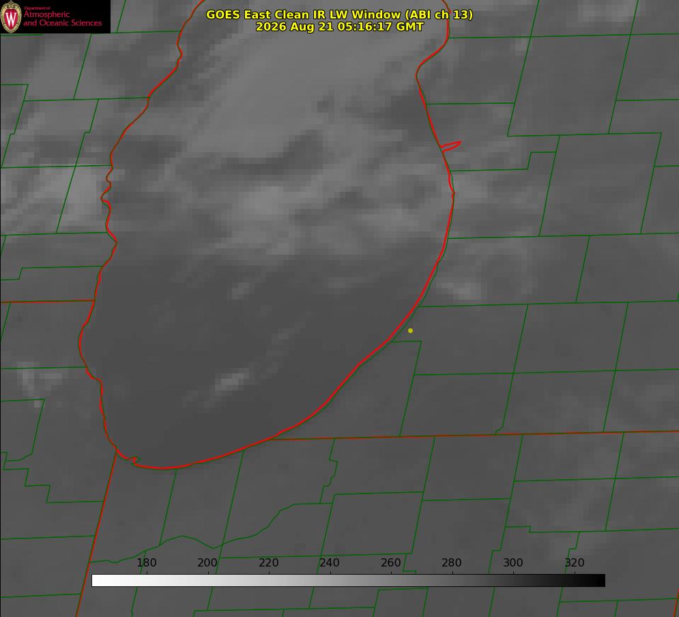Click the 280 colorbar tick label
This screenshot has height=617, width=679.
(452, 562)
